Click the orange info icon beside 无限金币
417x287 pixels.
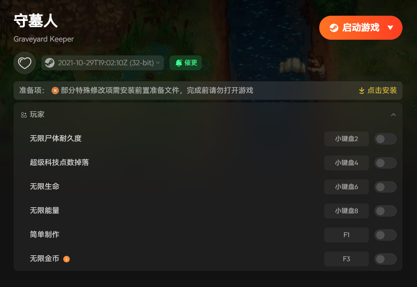pos(66,259)
